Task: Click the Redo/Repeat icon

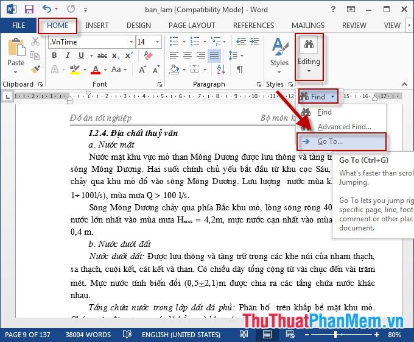Action: pos(71,9)
